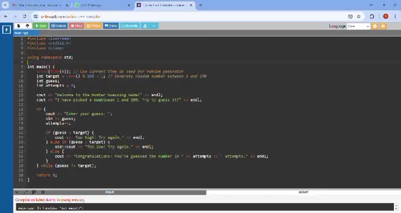The height and width of the screenshot is (213, 401).
Task: Close the WhatsApp browser tab
Action: point(129,5)
